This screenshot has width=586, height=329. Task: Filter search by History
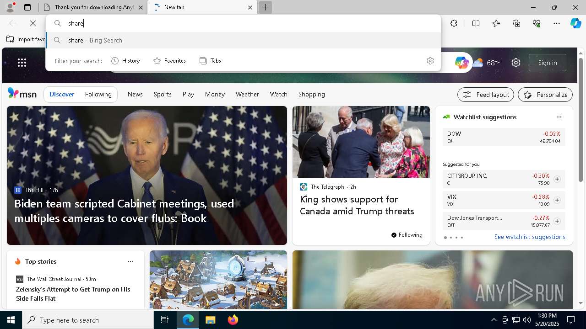click(126, 61)
